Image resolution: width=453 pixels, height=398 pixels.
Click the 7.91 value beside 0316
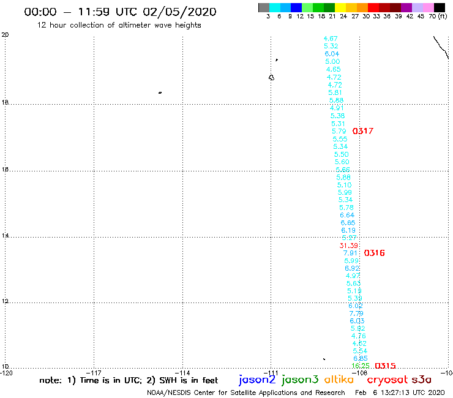click(x=350, y=253)
